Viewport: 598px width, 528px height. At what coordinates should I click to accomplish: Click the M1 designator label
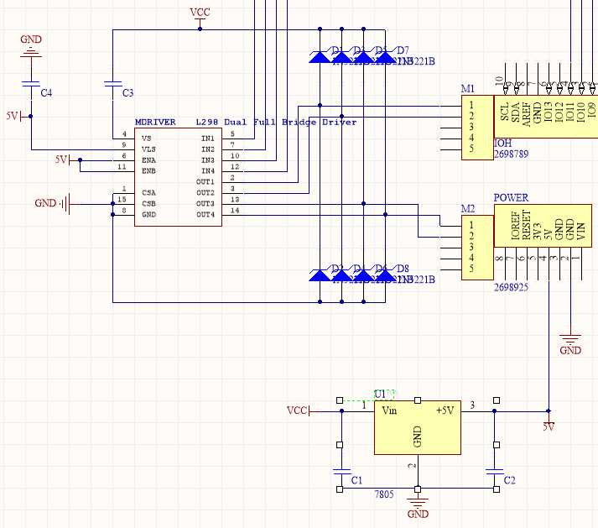point(468,89)
